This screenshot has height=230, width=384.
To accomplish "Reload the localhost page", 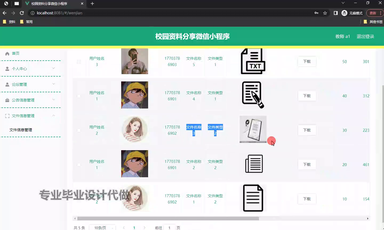I will (x=22, y=13).
